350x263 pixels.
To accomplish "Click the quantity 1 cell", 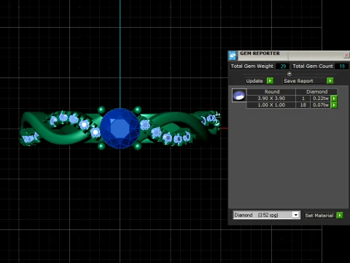I will coord(303,99).
